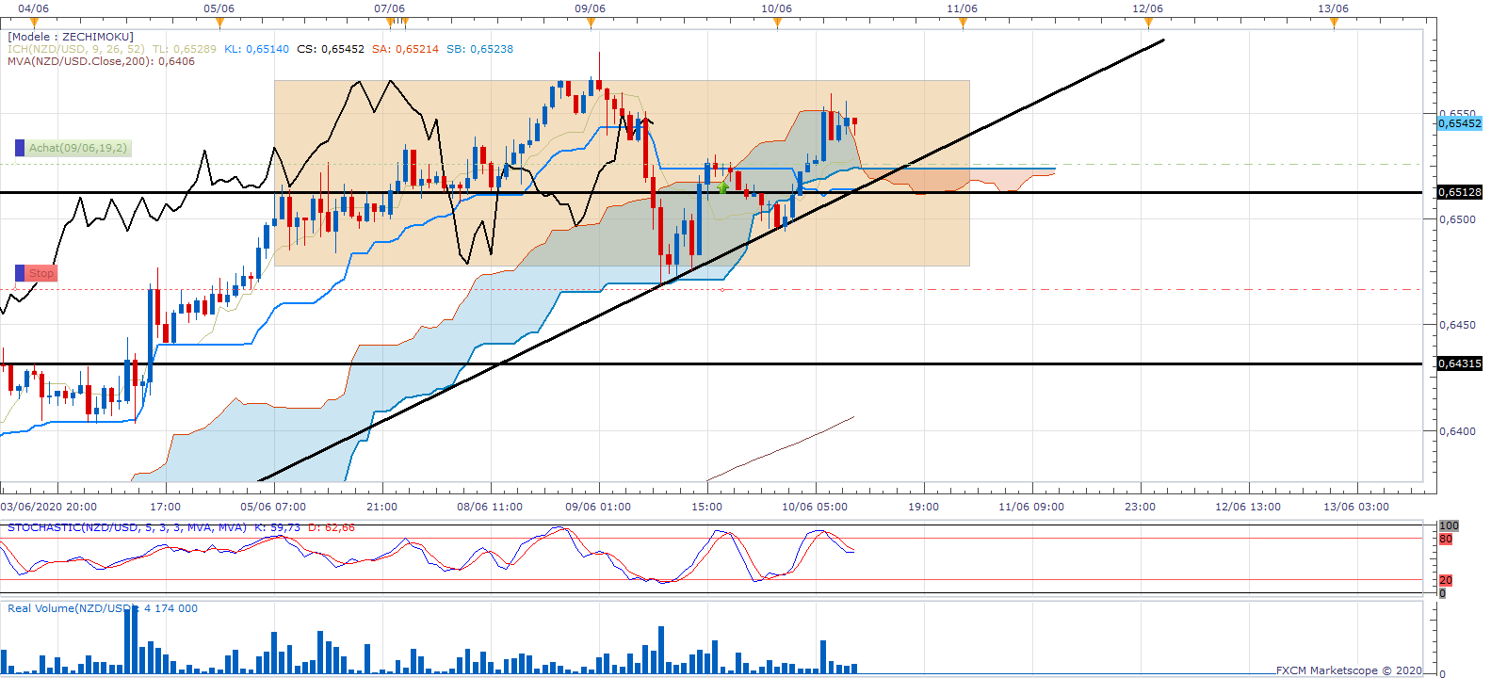Image resolution: width=1491 pixels, height=678 pixels.
Task: Click the KL: 0,65140 value
Action: pyautogui.click(x=256, y=49)
